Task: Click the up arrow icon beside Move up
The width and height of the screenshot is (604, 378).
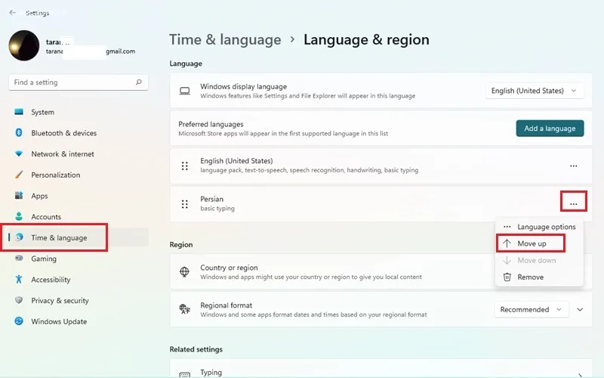Action: point(507,243)
